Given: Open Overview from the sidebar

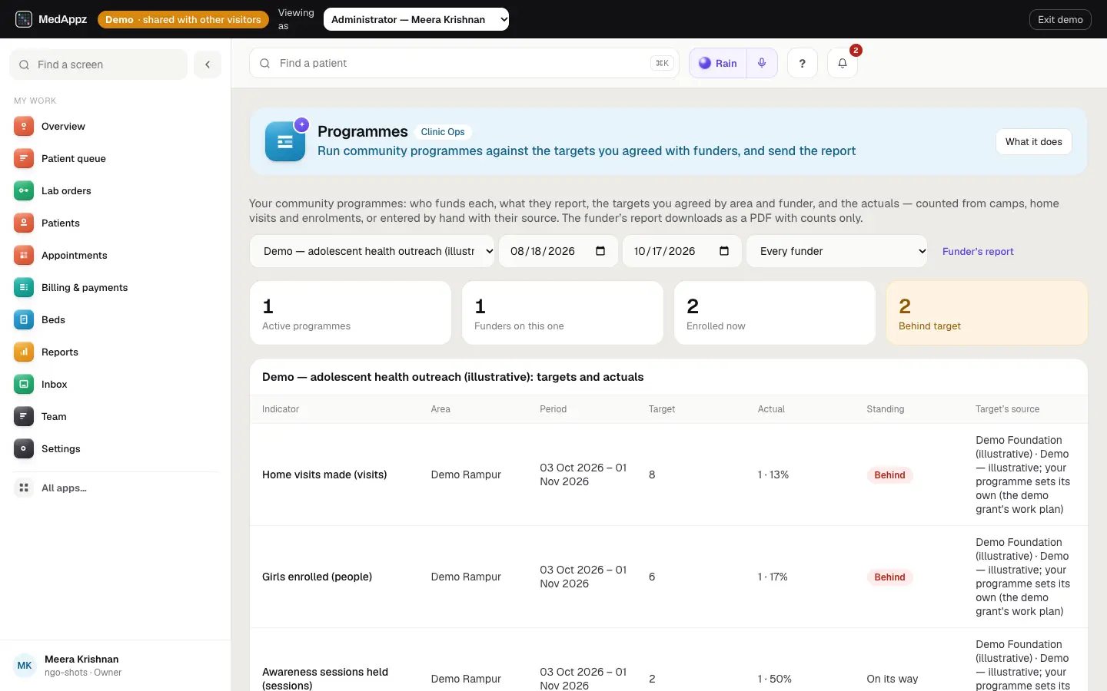Looking at the screenshot, I should [x=115, y=126].
